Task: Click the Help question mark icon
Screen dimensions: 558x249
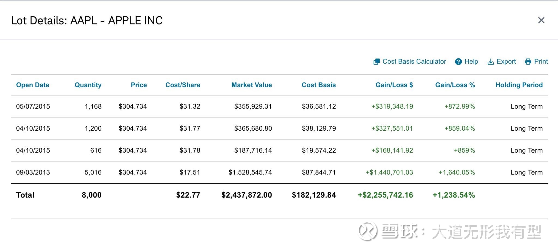Action: tap(459, 62)
